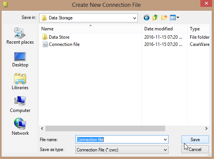Image resolution: width=214 pixels, height=159 pixels.
Task: Click the Save button
Action: click(x=195, y=139)
